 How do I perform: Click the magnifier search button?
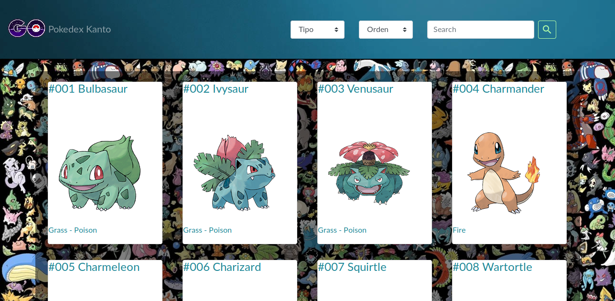547,30
